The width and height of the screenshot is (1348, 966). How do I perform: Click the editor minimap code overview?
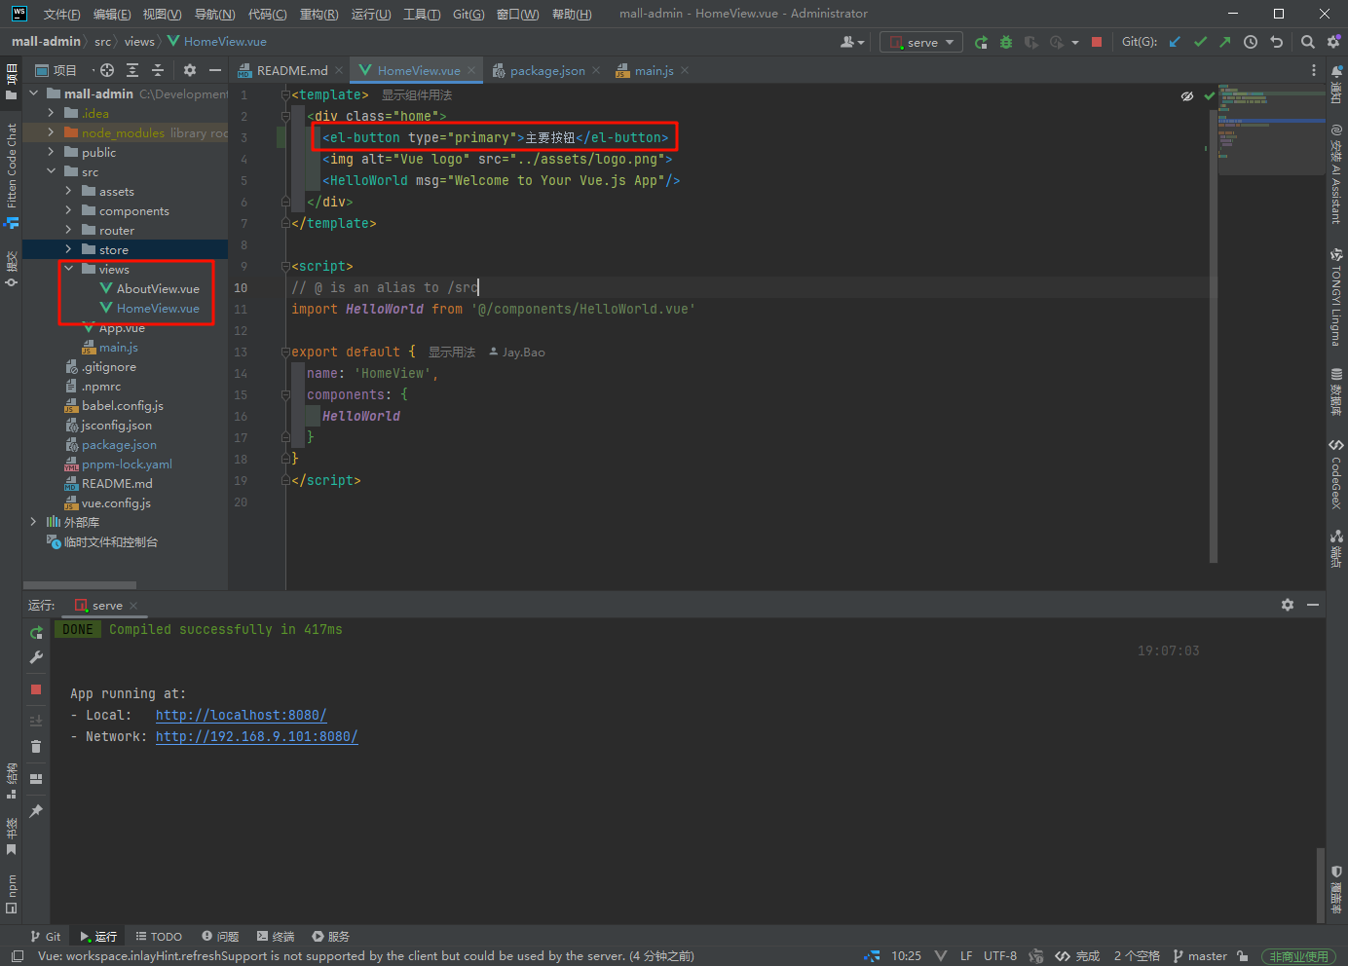point(1270,130)
